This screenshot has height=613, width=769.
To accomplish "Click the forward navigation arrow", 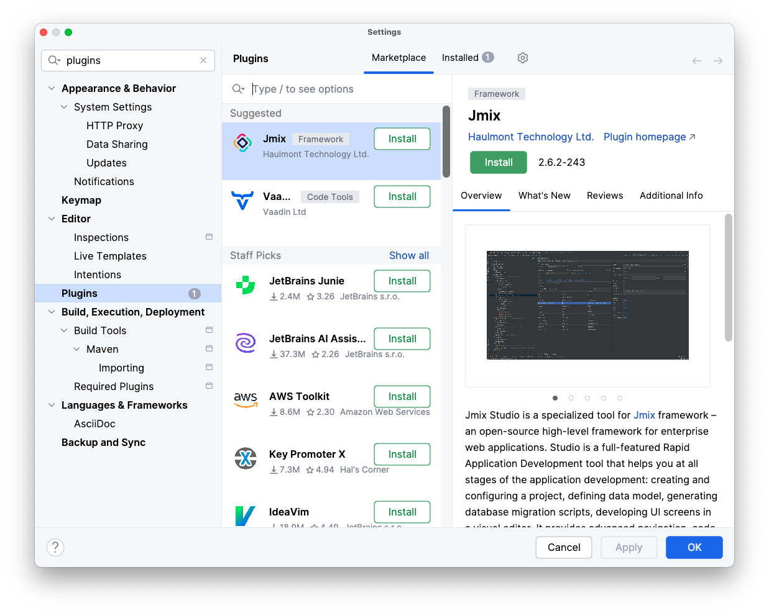I will [x=718, y=61].
